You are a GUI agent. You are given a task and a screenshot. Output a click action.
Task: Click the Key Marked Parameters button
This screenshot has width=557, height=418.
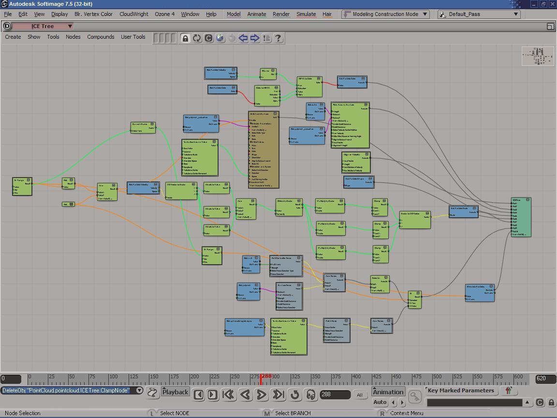coord(461,390)
